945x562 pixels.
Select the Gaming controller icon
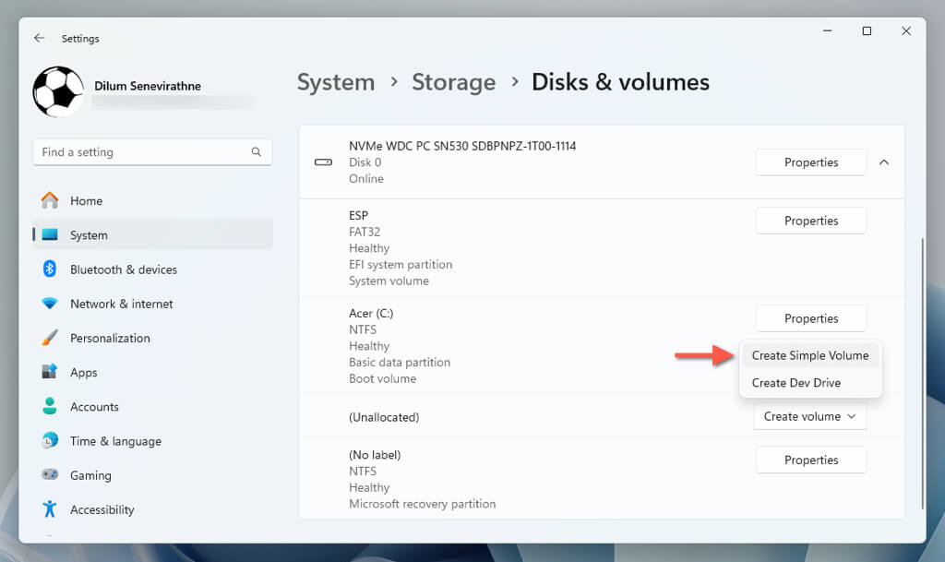pos(50,475)
